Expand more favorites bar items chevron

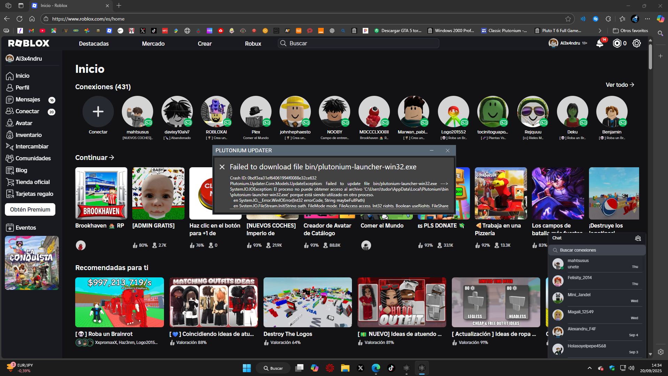pos(600,31)
